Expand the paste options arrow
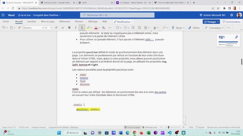Screen dimensions: 243x136 14,28
